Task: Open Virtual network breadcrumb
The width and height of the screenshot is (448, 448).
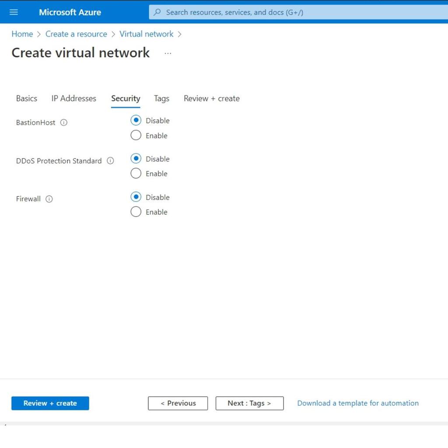Action: coord(146,34)
